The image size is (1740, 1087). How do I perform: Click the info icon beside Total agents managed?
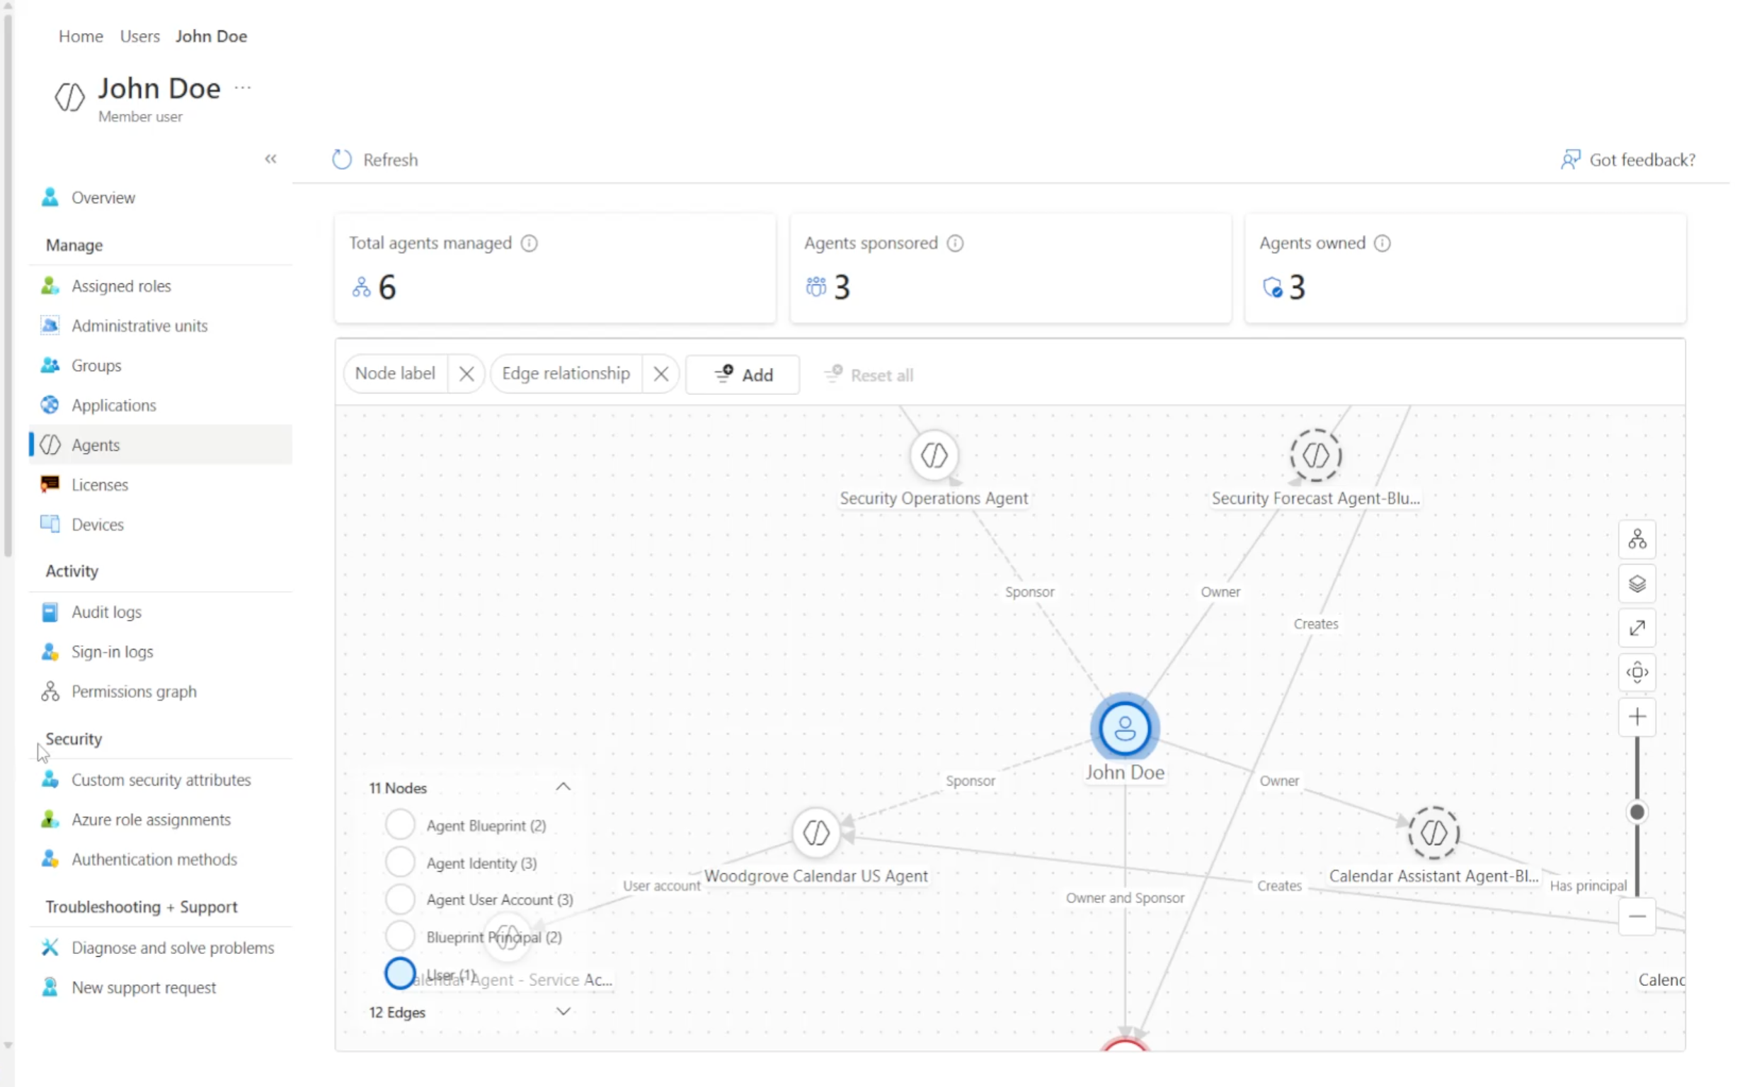point(530,243)
